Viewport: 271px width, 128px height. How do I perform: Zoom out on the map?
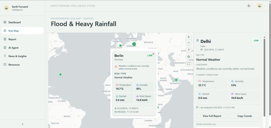tap(189, 43)
